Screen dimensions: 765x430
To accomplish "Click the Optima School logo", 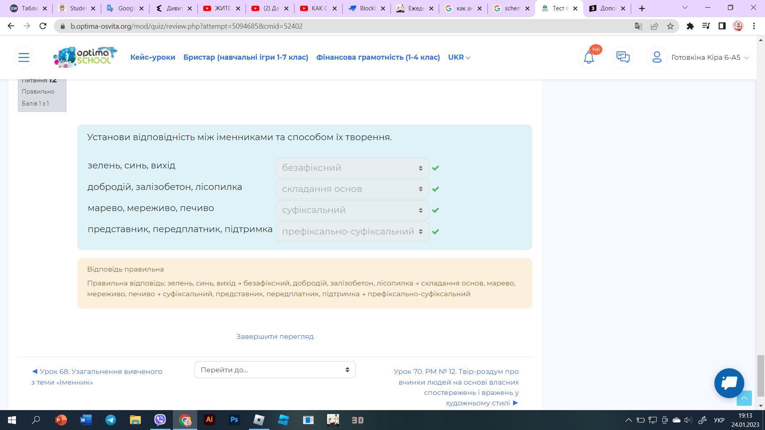I will tap(85, 57).
